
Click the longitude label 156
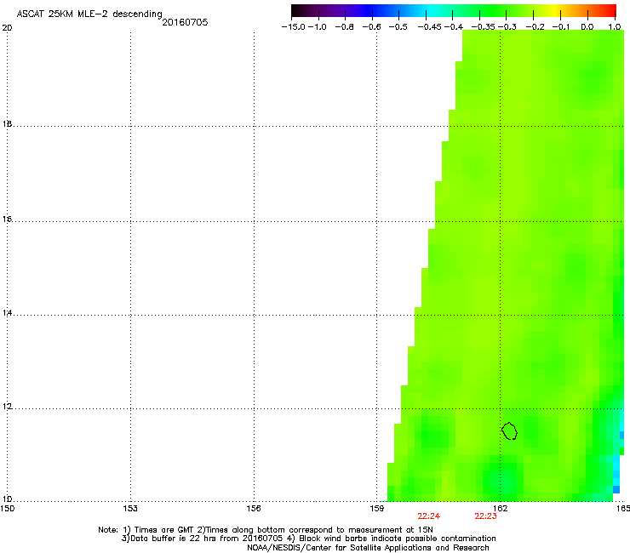click(254, 509)
